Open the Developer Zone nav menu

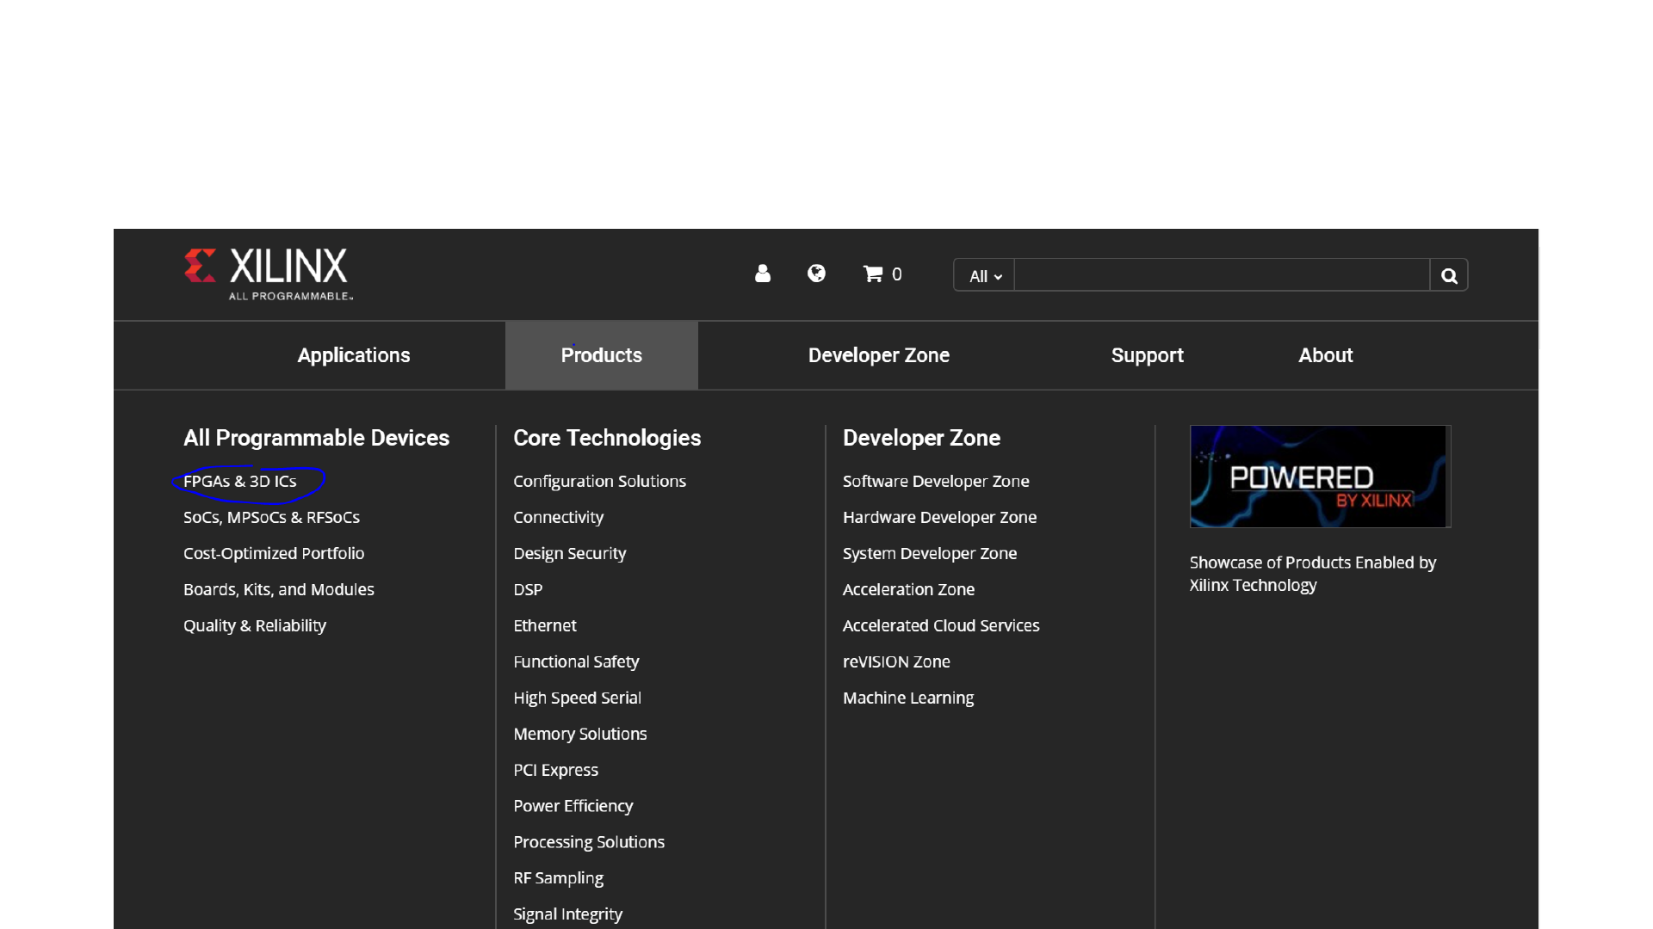(878, 355)
